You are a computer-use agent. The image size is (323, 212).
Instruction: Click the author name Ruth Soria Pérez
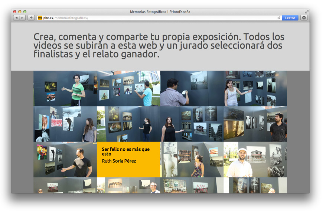point(119,161)
